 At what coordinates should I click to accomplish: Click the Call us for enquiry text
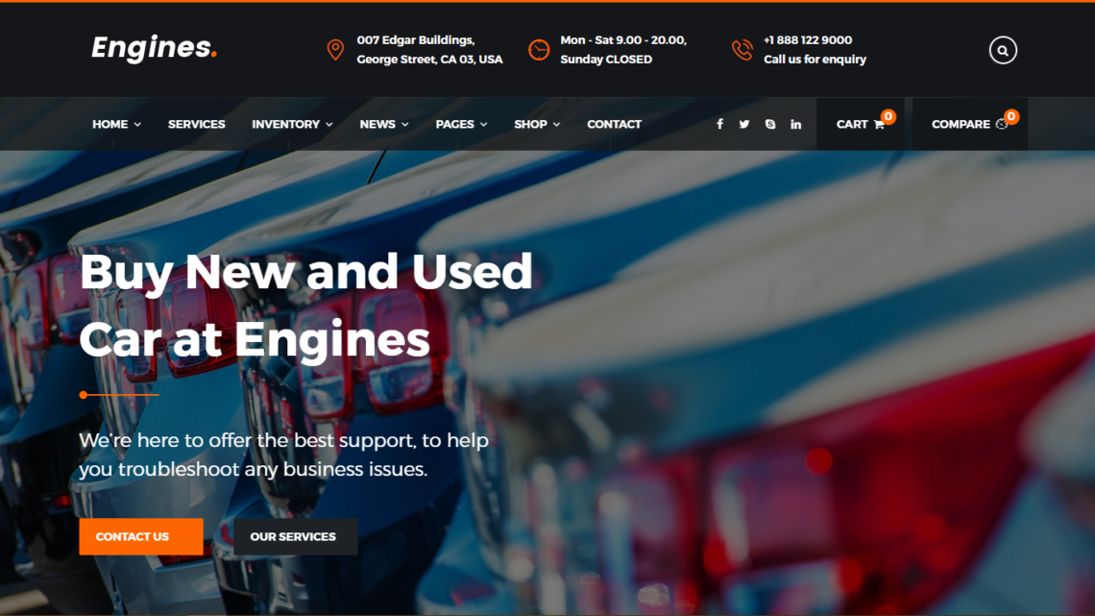pos(815,60)
